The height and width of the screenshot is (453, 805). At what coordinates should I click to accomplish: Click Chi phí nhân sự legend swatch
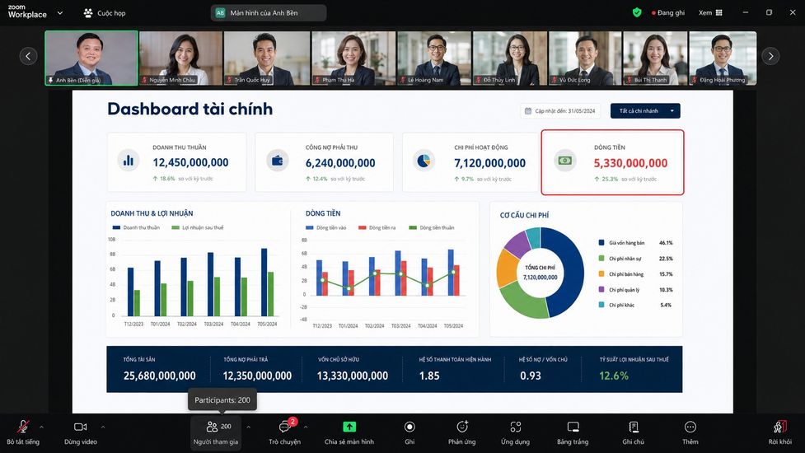pyautogui.click(x=601, y=259)
